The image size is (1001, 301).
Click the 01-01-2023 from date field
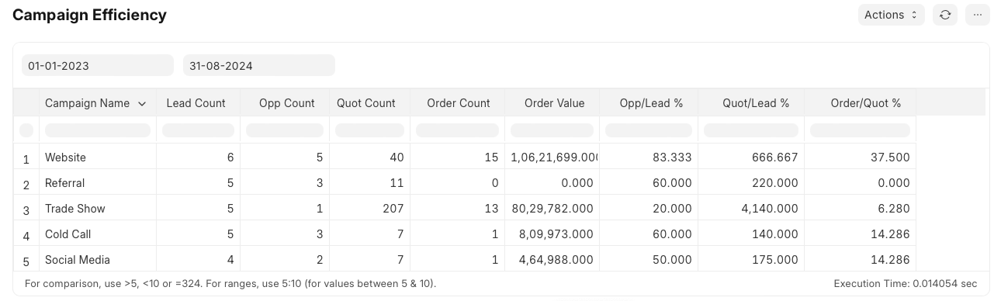coord(98,65)
